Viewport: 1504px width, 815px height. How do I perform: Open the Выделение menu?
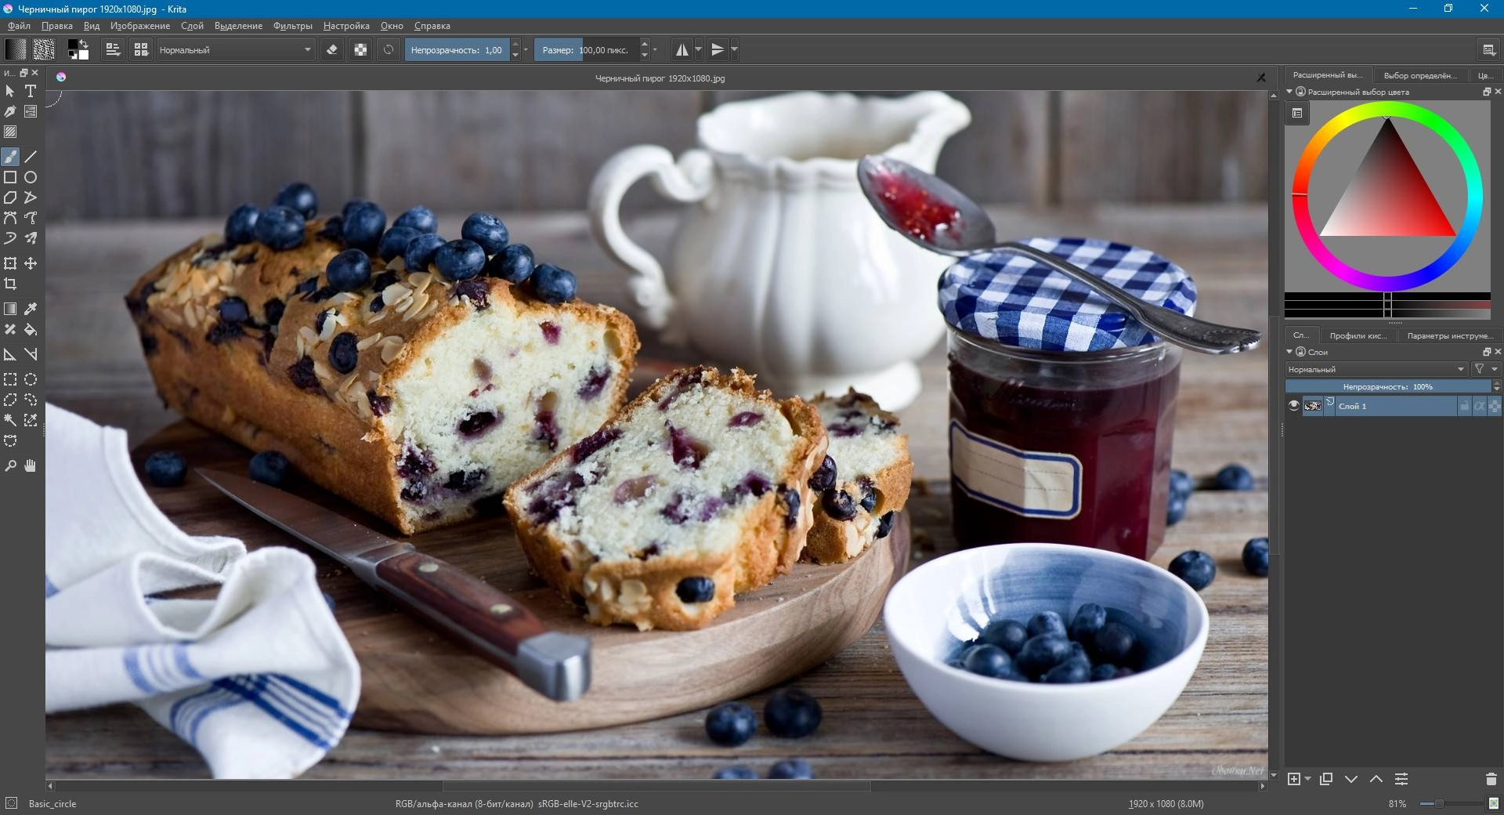[238, 26]
